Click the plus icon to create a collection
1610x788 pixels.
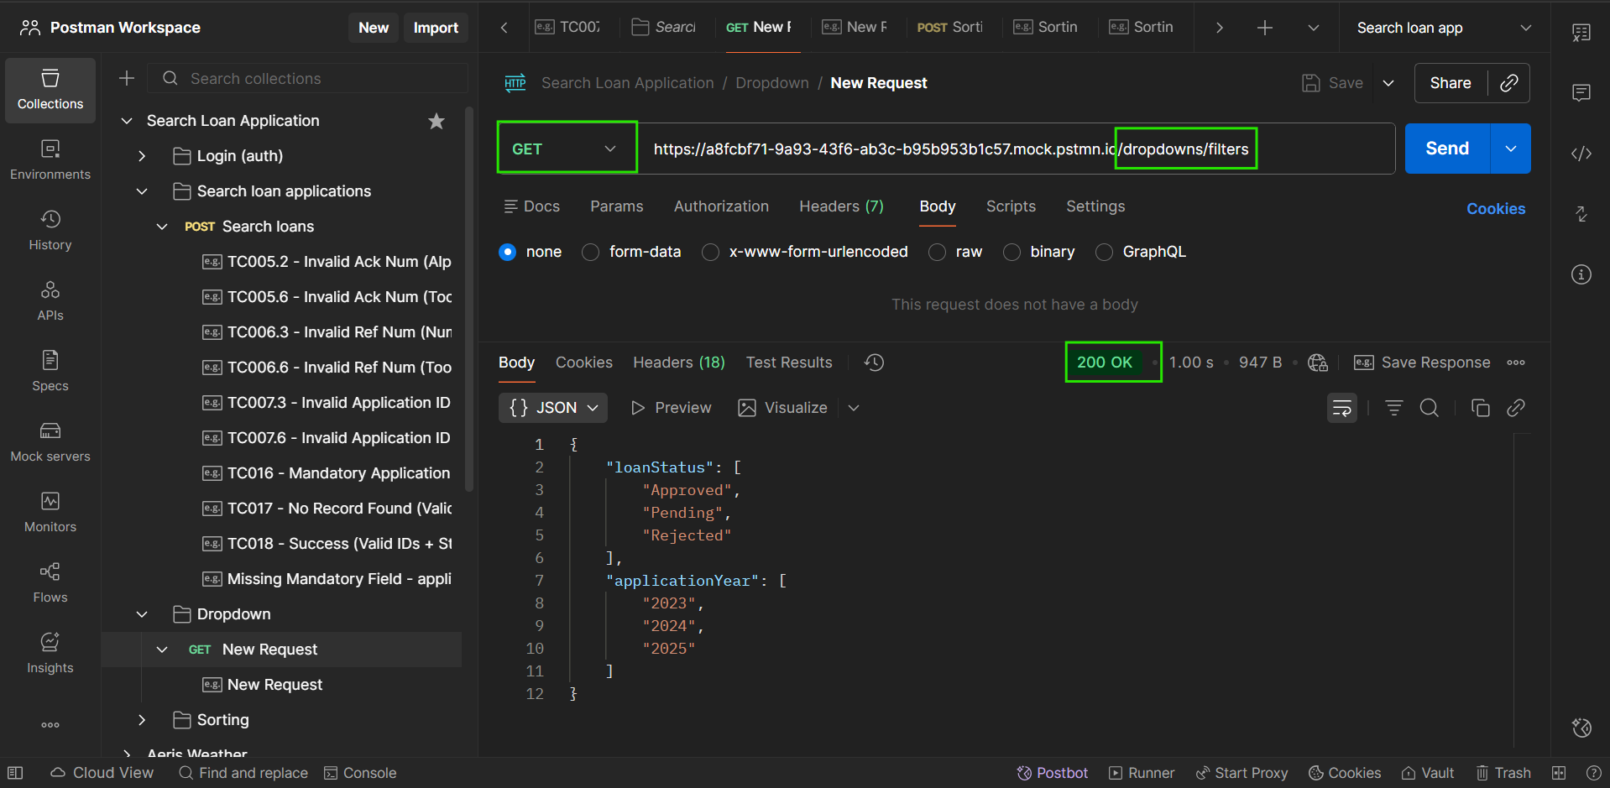(127, 78)
